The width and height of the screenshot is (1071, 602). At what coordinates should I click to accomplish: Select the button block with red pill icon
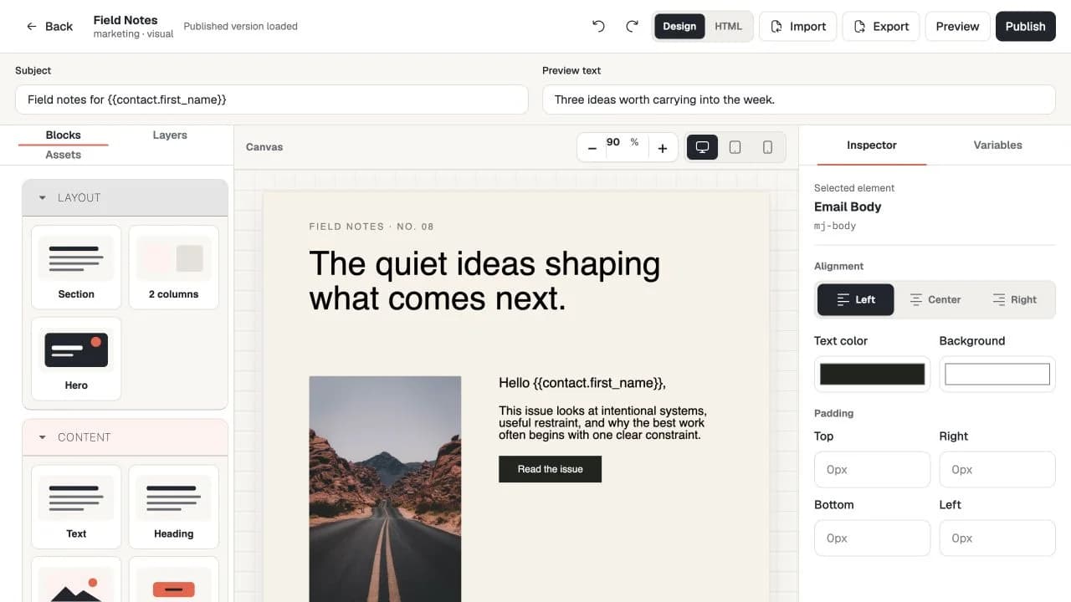coord(173,580)
